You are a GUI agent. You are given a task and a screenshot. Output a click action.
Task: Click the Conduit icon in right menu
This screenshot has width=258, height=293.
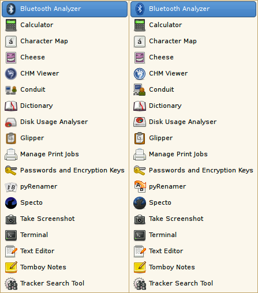(140, 90)
